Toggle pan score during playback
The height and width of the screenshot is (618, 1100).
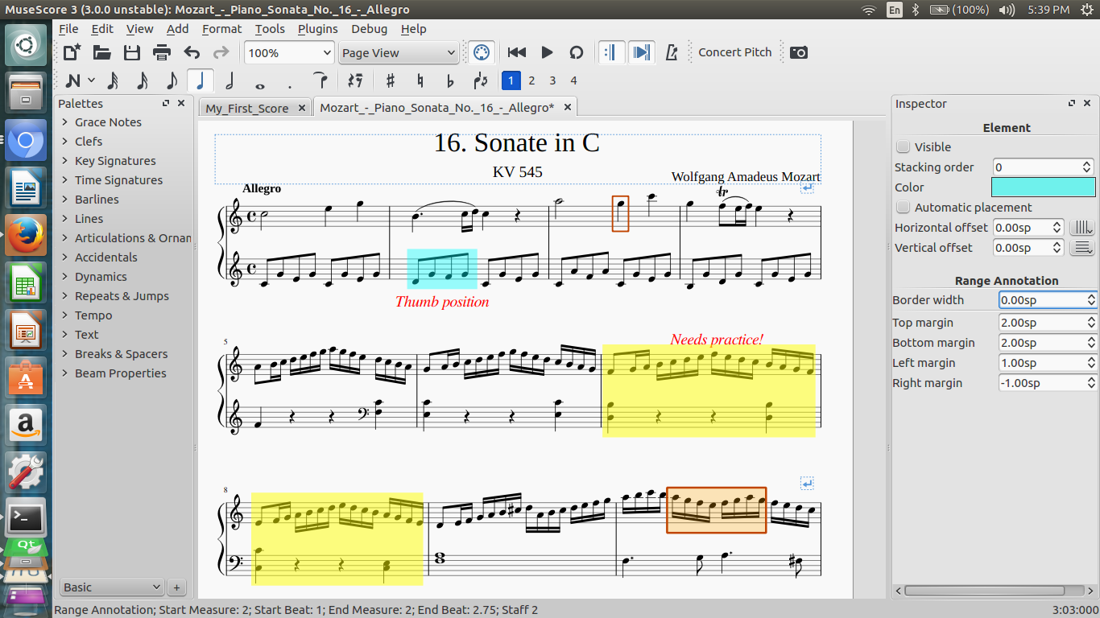(x=641, y=52)
